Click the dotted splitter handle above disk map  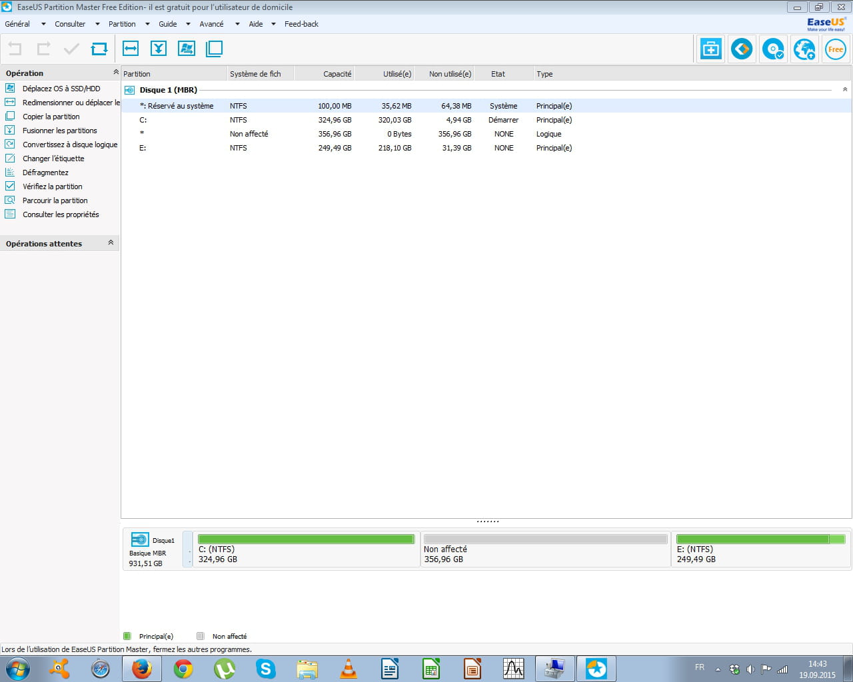(x=488, y=521)
